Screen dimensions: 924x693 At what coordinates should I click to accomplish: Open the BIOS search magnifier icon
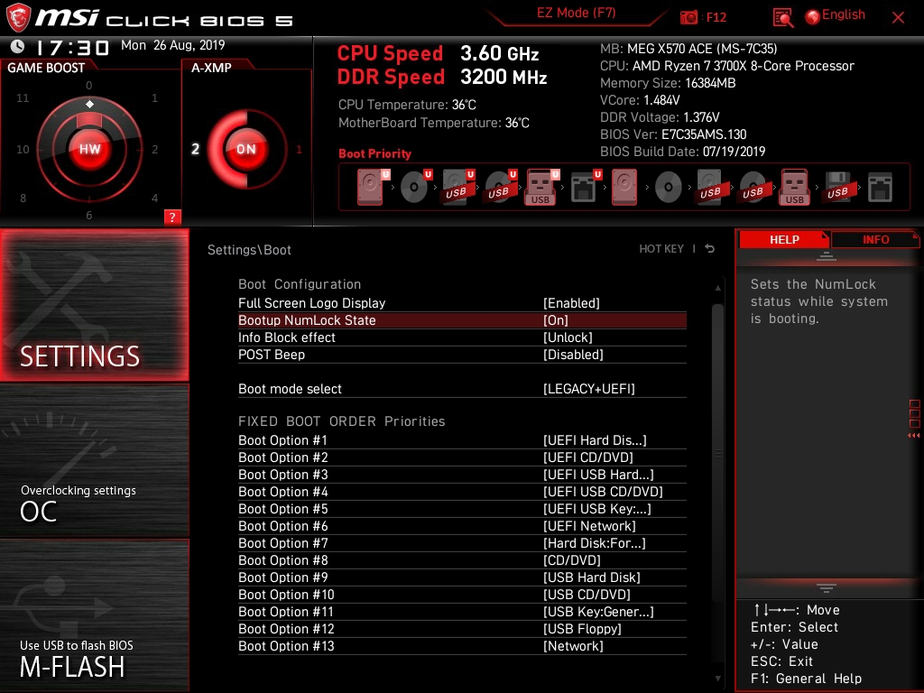[782, 18]
